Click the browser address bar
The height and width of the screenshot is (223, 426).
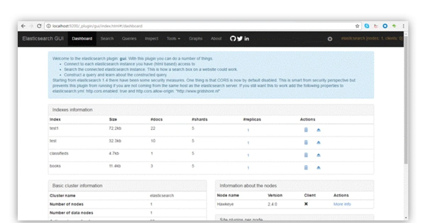pyautogui.click(x=199, y=26)
